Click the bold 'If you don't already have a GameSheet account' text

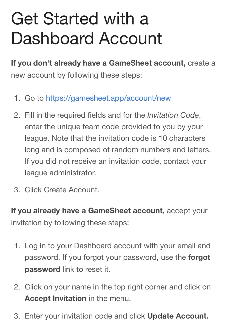[98, 63]
